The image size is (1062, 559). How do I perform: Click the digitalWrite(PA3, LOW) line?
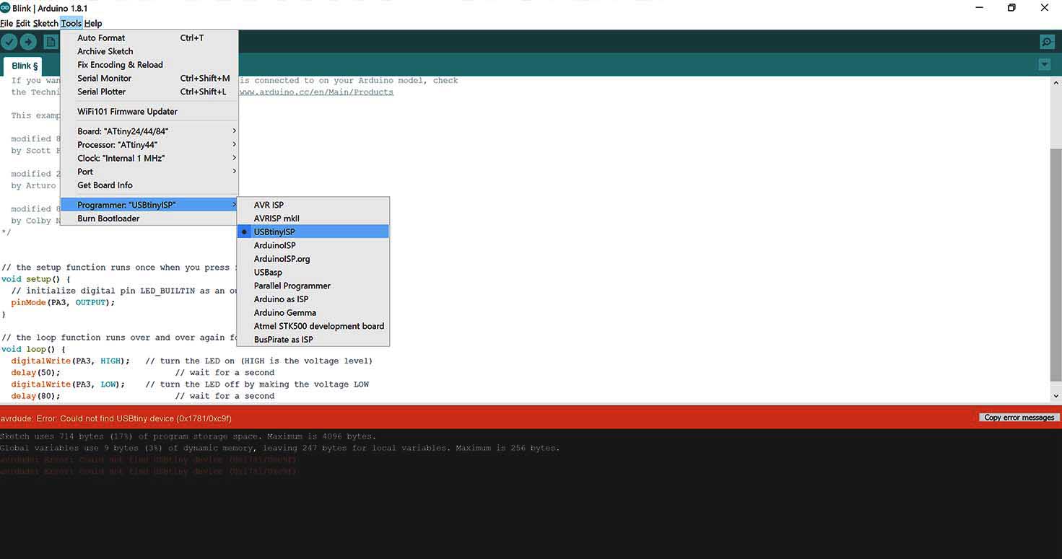click(x=68, y=384)
